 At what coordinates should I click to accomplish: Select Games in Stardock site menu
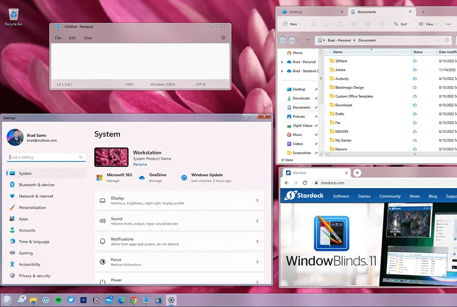point(364,196)
